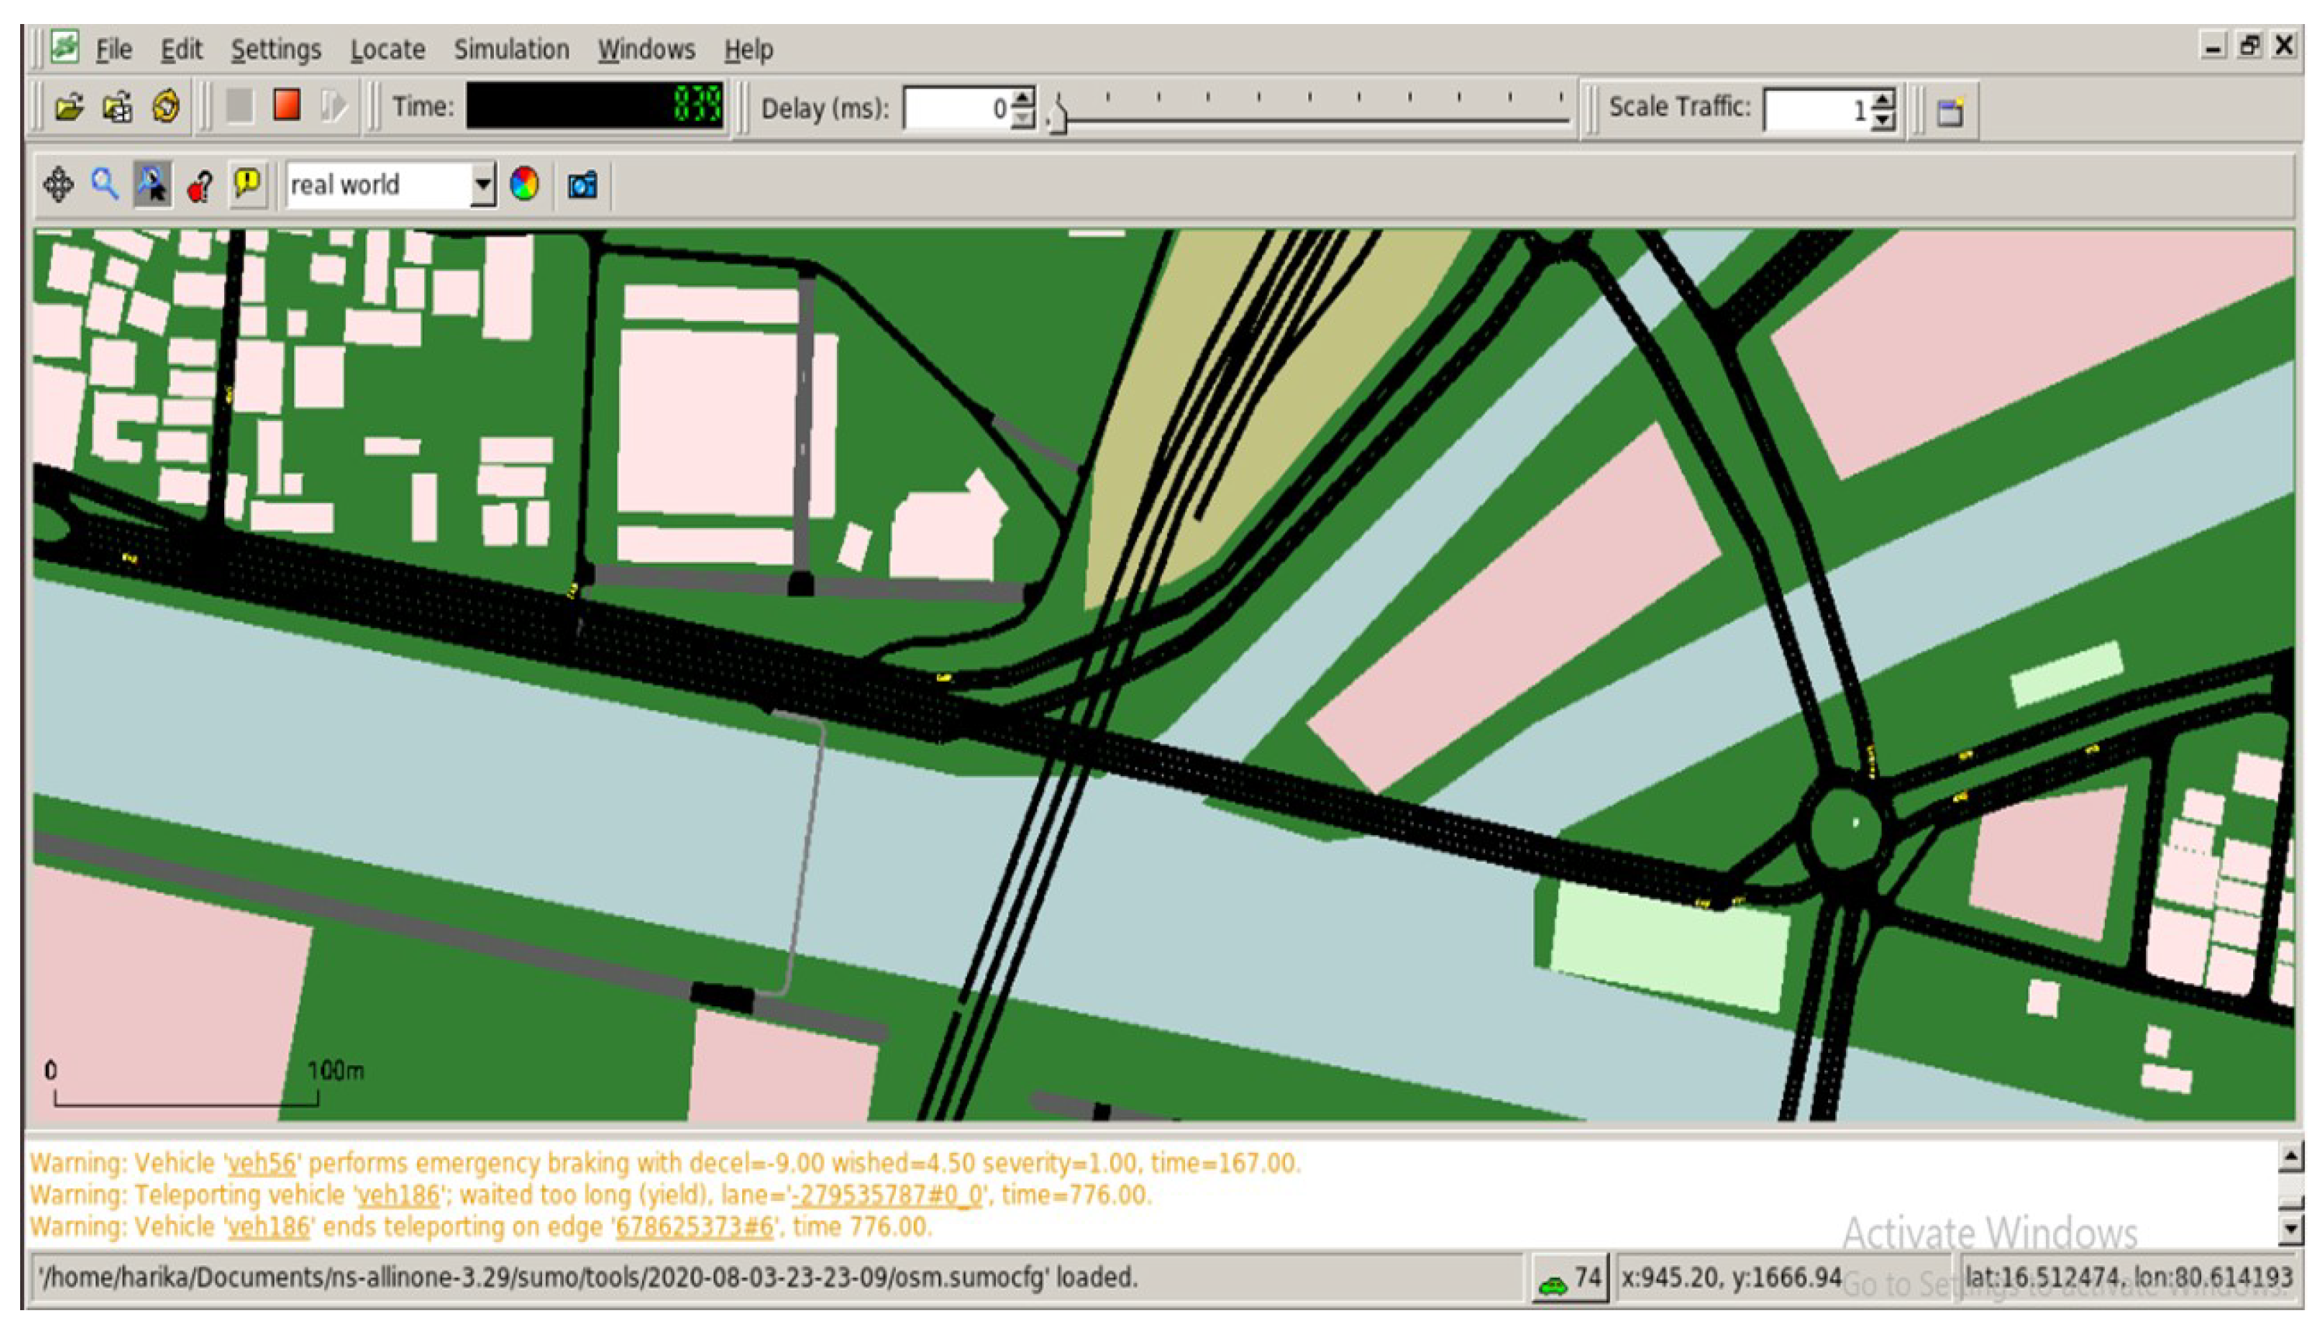
Task: Increase the Scale Traffic spinner value
Action: [x=1884, y=99]
